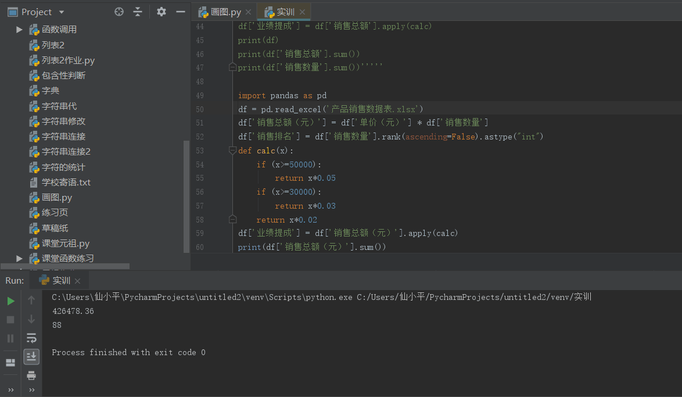682x397 pixels.
Task: Click the fold end marker at line 58
Action: pos(233,219)
